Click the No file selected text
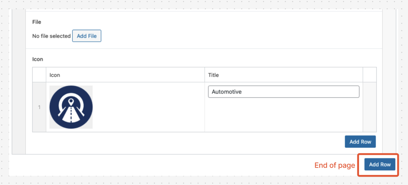The image size is (408, 185). tap(51, 36)
